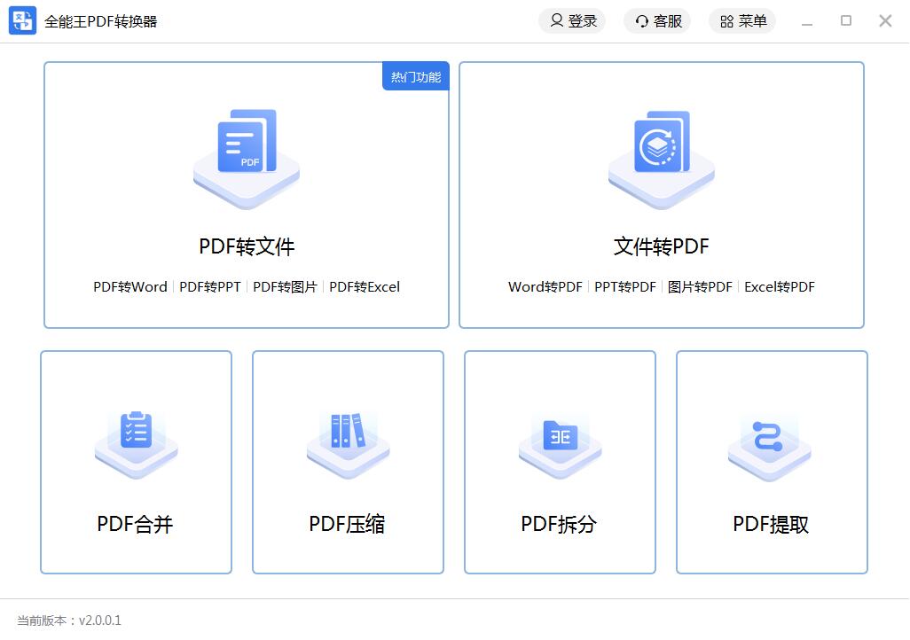
Task: Select the PDF压缩 compression tool icon
Action: [347, 439]
